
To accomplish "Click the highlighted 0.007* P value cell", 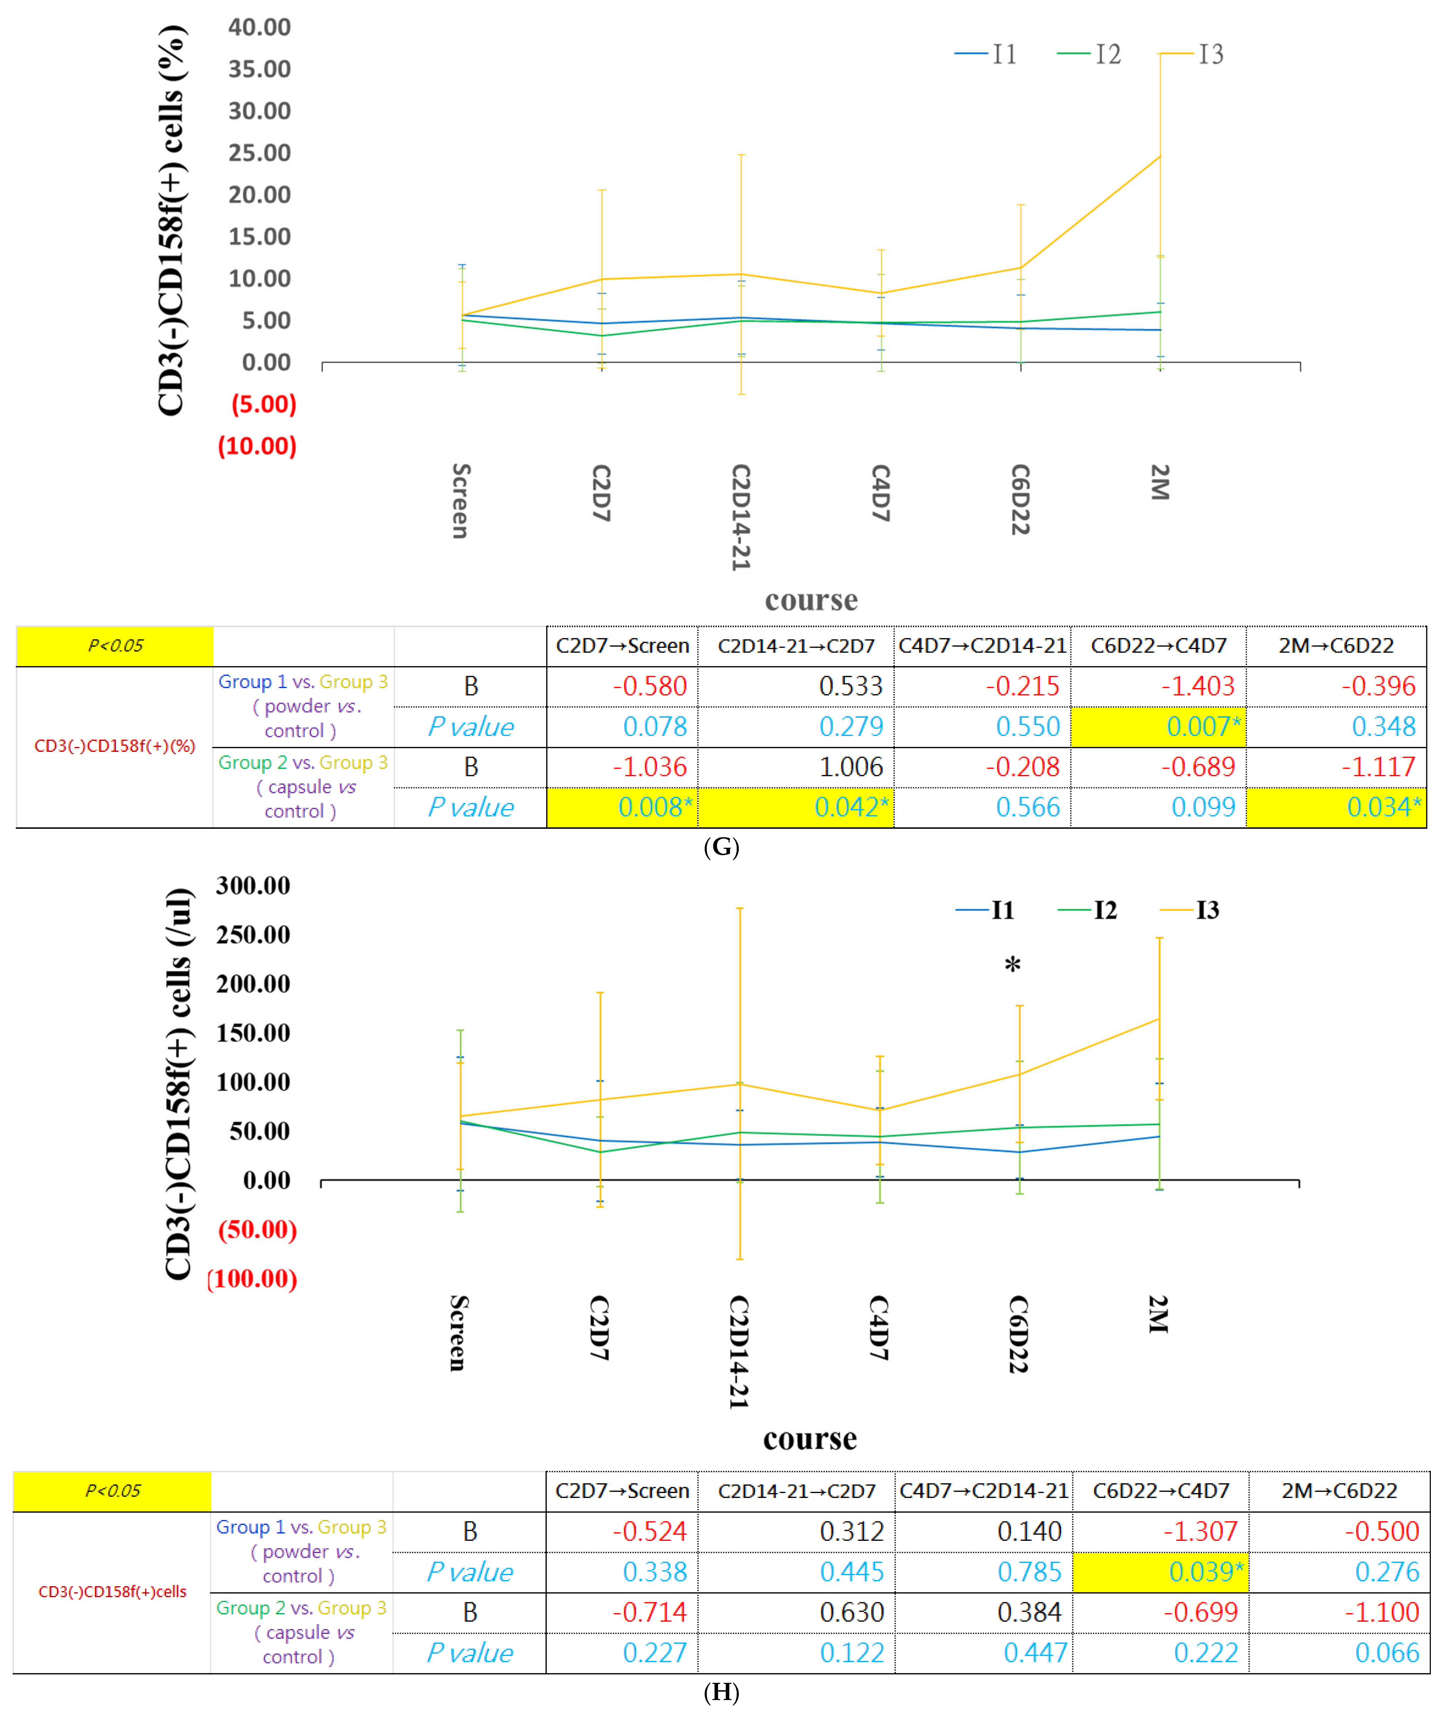I will coord(1158,727).
